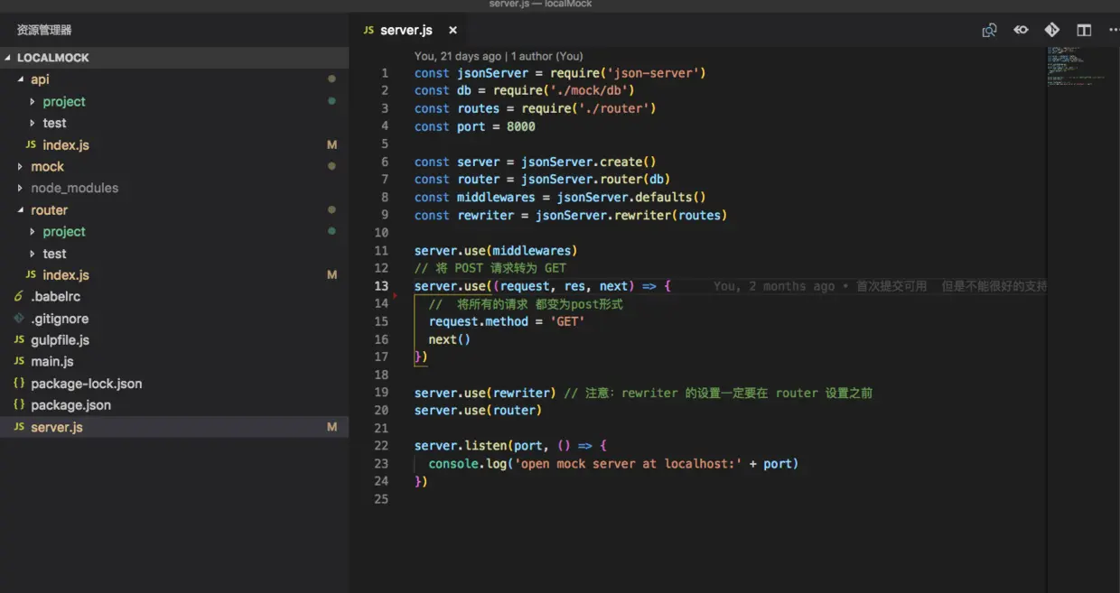Image resolution: width=1120 pixels, height=593 pixels.
Task: Click the JS icon on the server.js tab
Action: [369, 30]
